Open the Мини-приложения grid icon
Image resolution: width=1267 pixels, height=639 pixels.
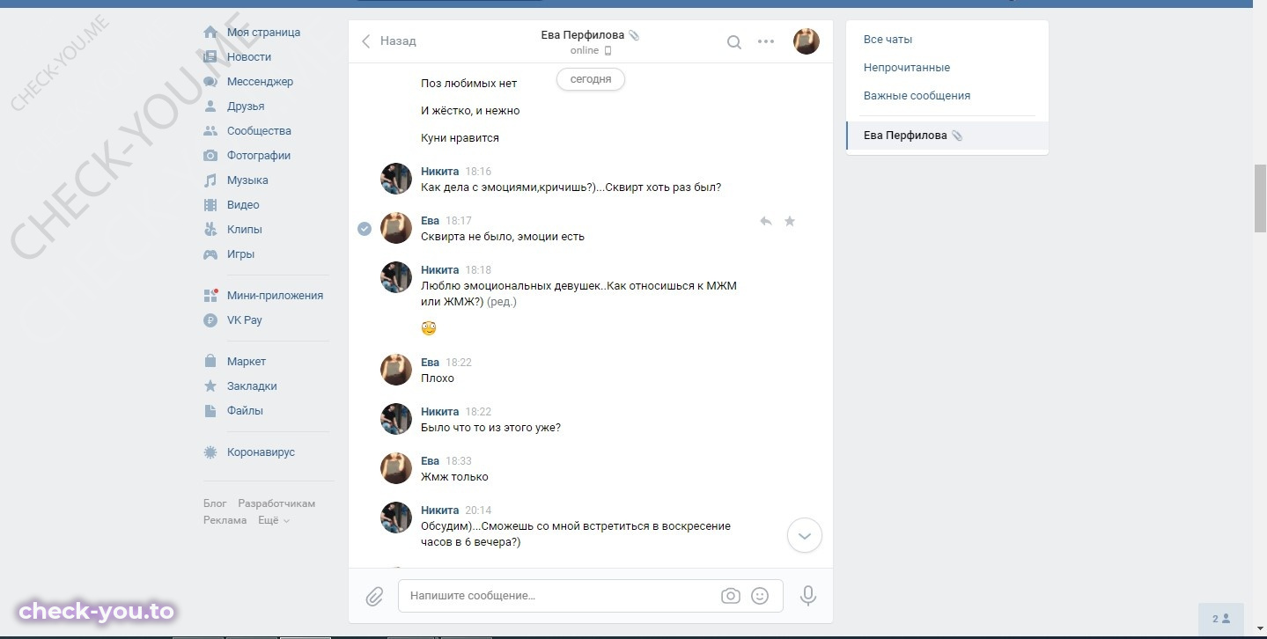[x=210, y=296]
